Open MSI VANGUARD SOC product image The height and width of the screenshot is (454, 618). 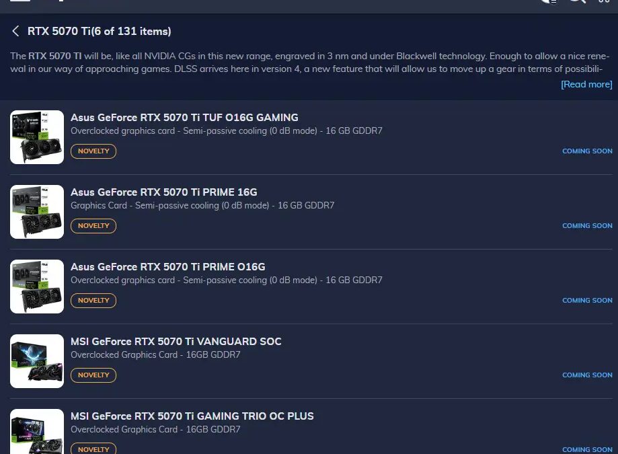37,361
